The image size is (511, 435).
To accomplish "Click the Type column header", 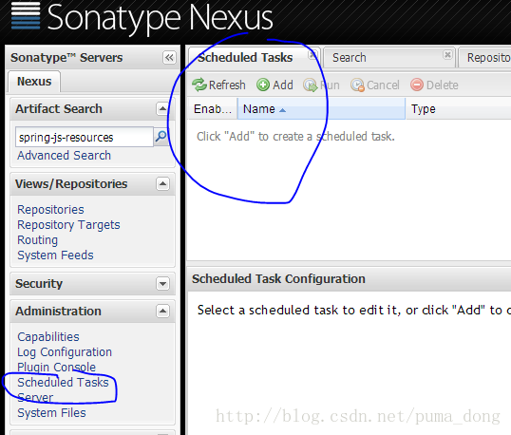I will tap(458, 109).
